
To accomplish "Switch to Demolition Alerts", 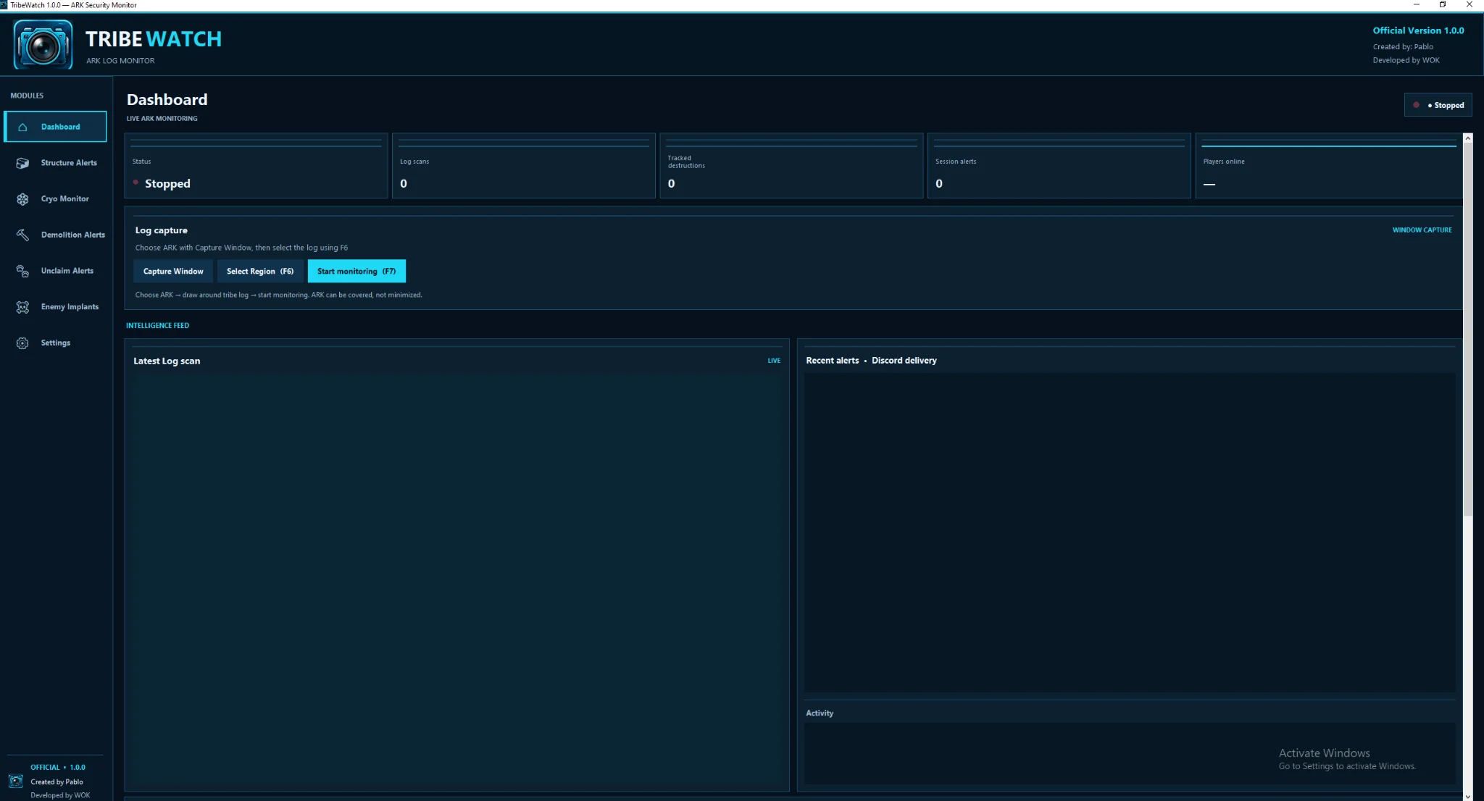I will pos(55,235).
